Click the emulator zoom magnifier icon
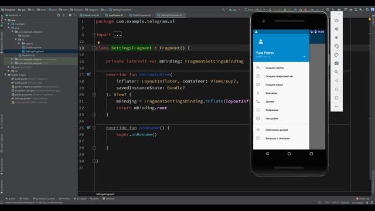The height and width of the screenshot is (211, 375). point(336,72)
